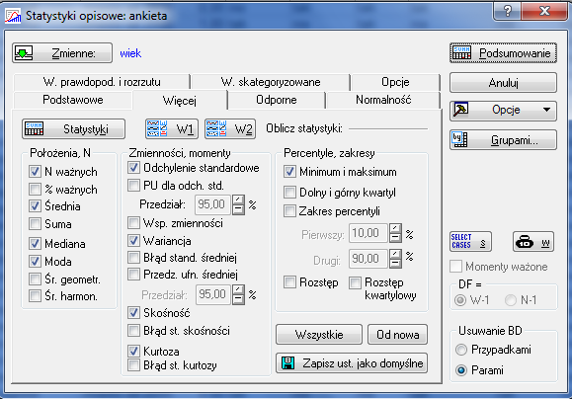The width and height of the screenshot is (572, 399).
Task: Switch to the Odporne tab
Action: tap(277, 100)
